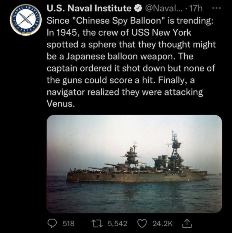Click the blue verified checkmark badge
This screenshot has width=232, height=233.
pos(137,8)
